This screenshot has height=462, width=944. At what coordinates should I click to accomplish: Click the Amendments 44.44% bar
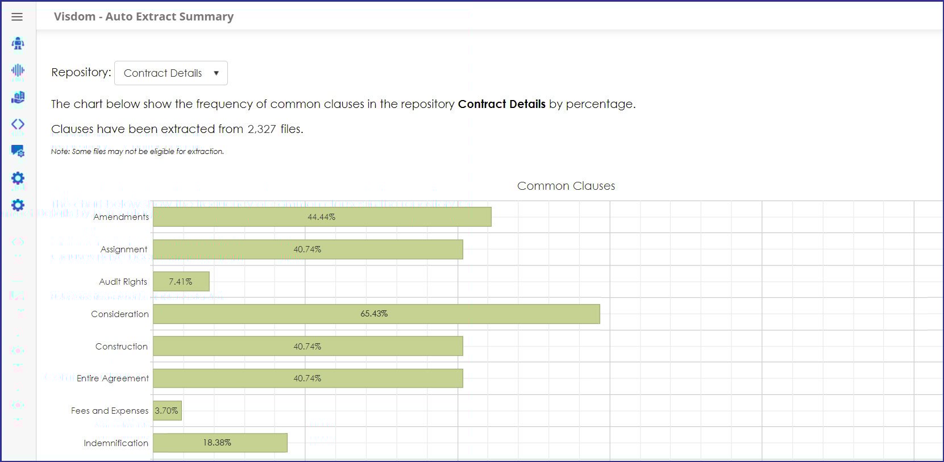pos(322,217)
